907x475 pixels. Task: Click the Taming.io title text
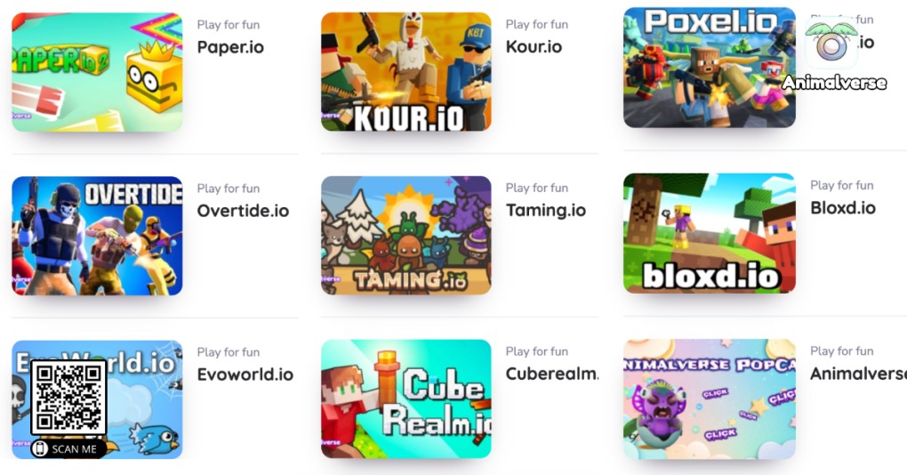(545, 211)
